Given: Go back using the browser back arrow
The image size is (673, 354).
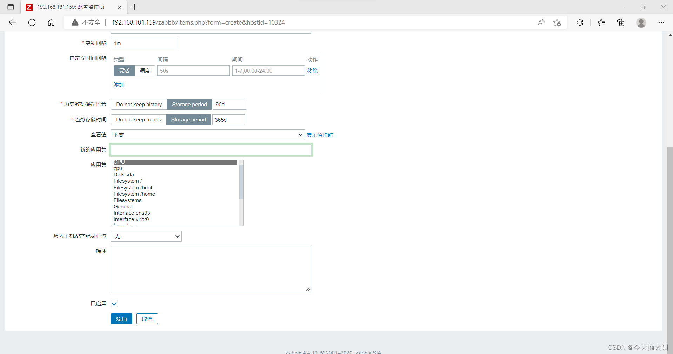Looking at the screenshot, I should [13, 22].
